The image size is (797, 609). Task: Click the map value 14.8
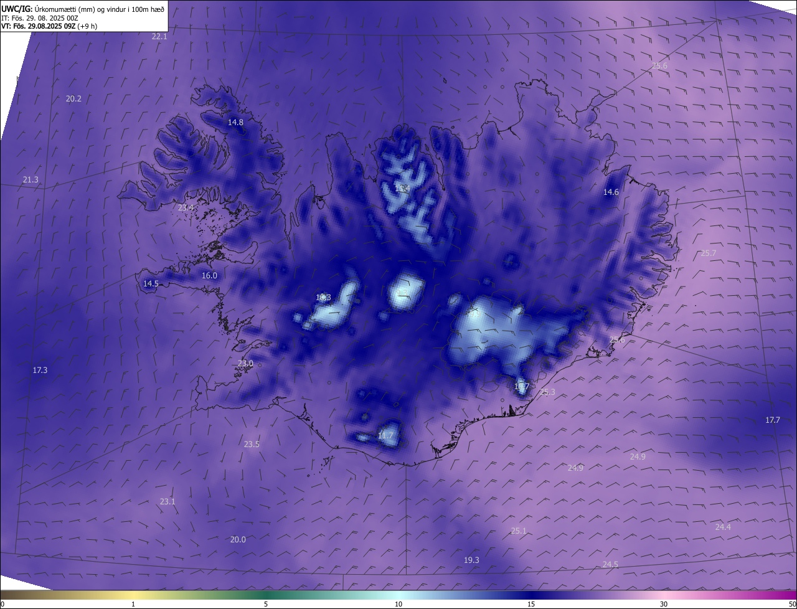click(x=235, y=122)
